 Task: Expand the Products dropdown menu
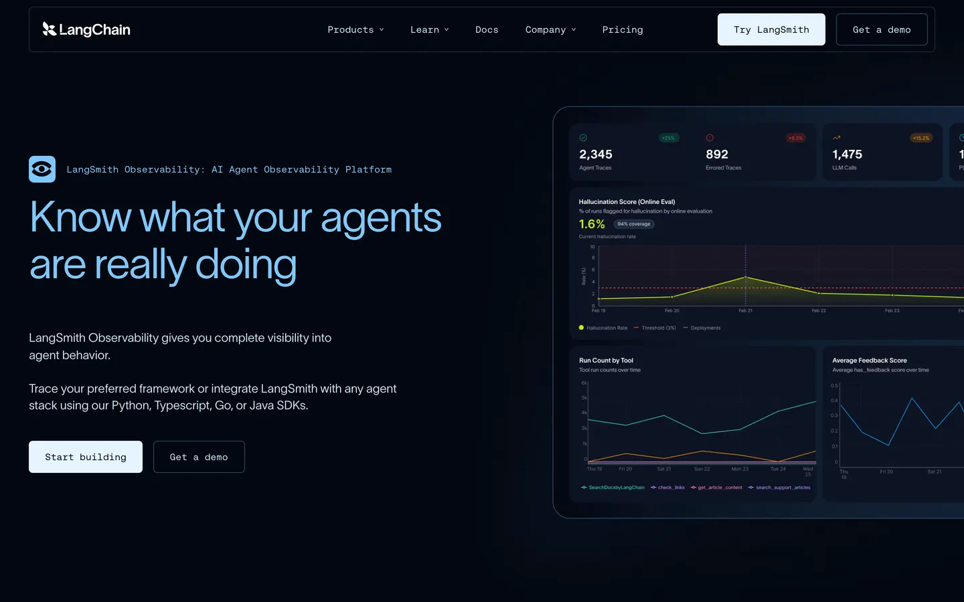pos(355,29)
